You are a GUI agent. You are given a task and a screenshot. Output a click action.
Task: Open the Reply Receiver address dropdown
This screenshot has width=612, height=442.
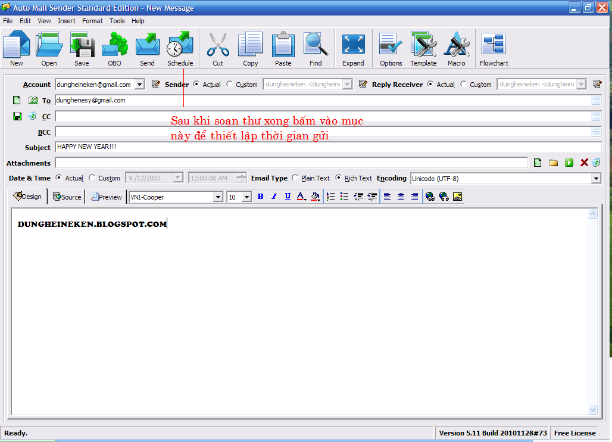point(581,85)
